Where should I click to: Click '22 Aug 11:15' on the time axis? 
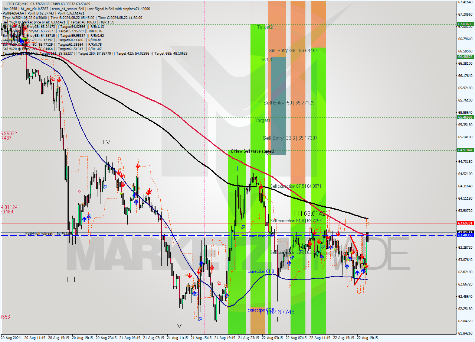(x=320, y=338)
